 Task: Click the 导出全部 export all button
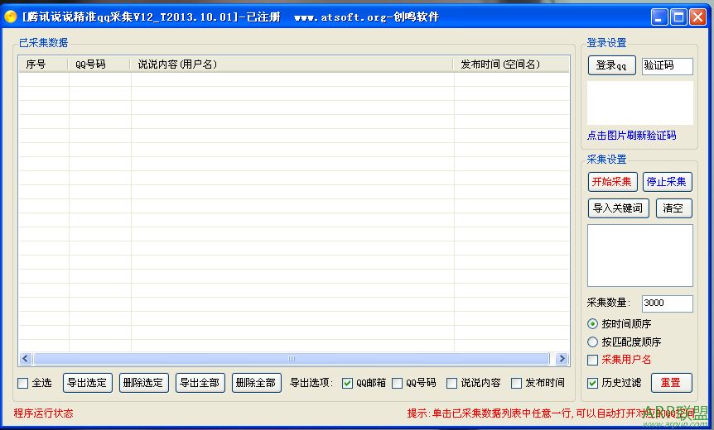click(200, 383)
